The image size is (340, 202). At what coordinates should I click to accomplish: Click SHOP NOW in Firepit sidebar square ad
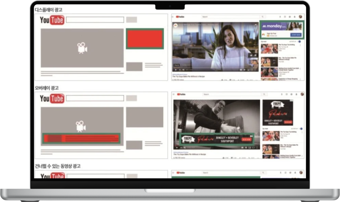point(288,122)
